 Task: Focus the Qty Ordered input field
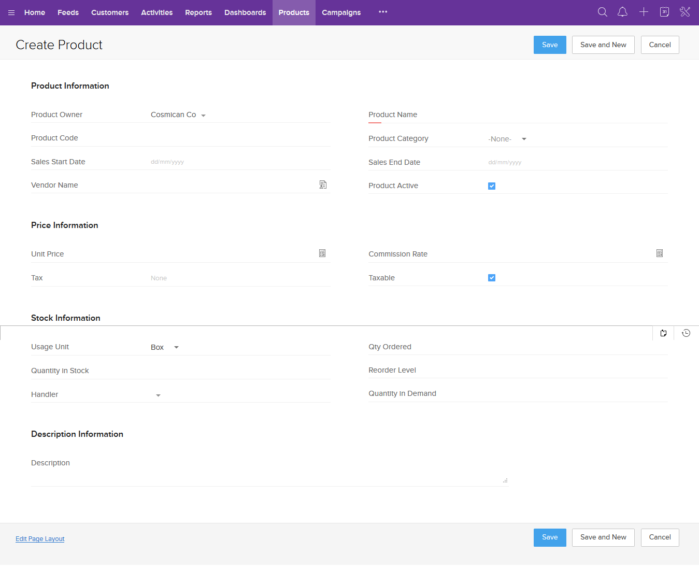pyautogui.click(x=578, y=347)
